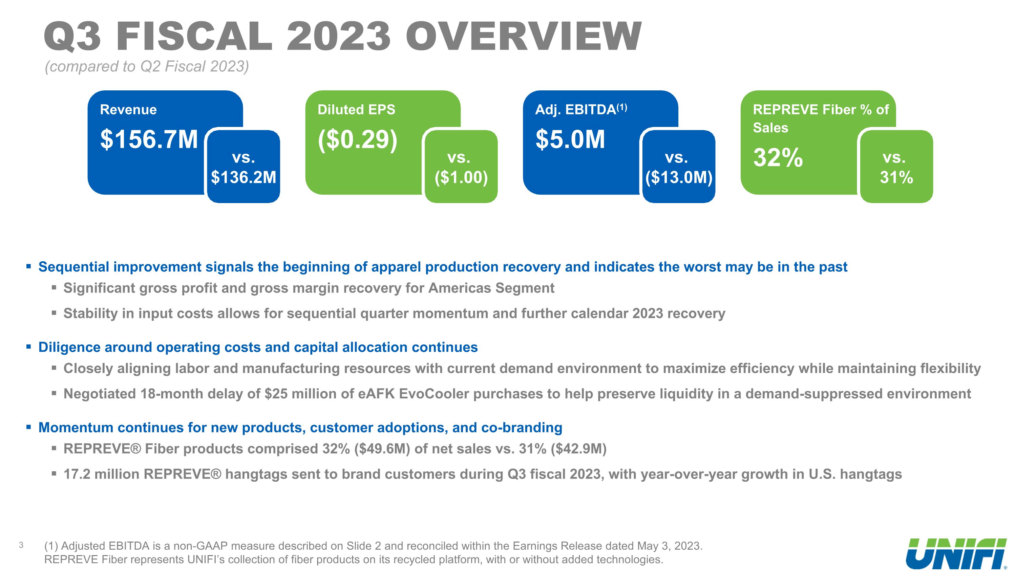Click the 'Diluted EPS' card label
1016x571 pixels.
coord(356,110)
